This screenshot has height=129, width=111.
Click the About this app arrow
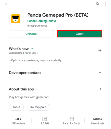point(100,89)
